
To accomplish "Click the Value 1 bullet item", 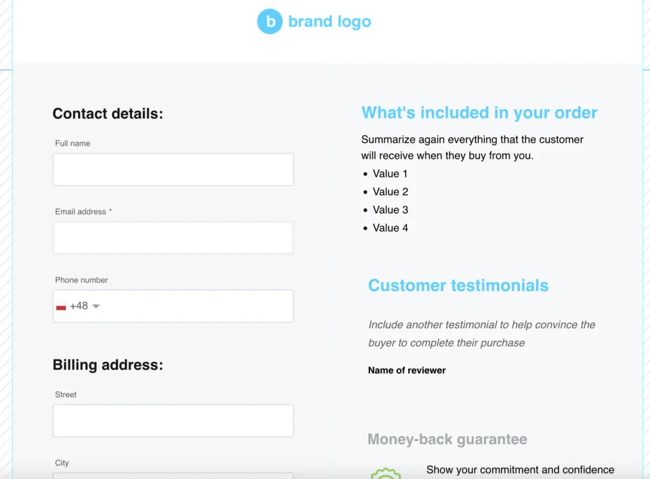I will pos(385,174).
